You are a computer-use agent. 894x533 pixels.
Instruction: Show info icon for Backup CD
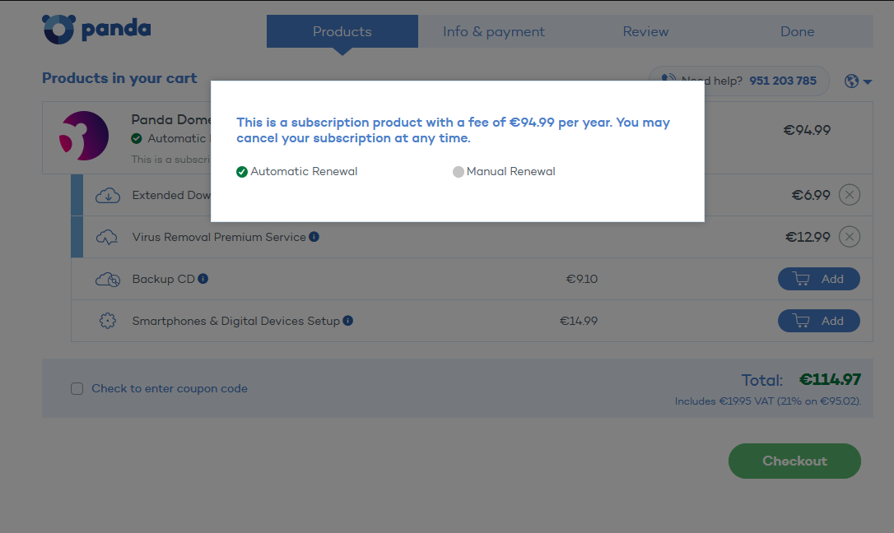(x=203, y=279)
